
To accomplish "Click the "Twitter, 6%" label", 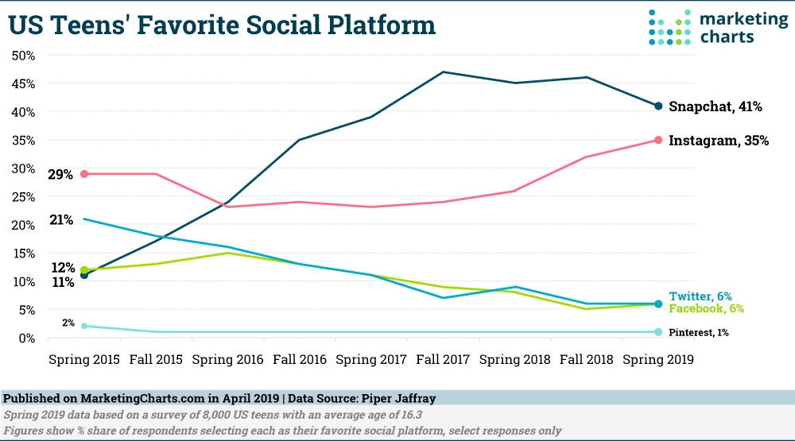I will click(700, 296).
